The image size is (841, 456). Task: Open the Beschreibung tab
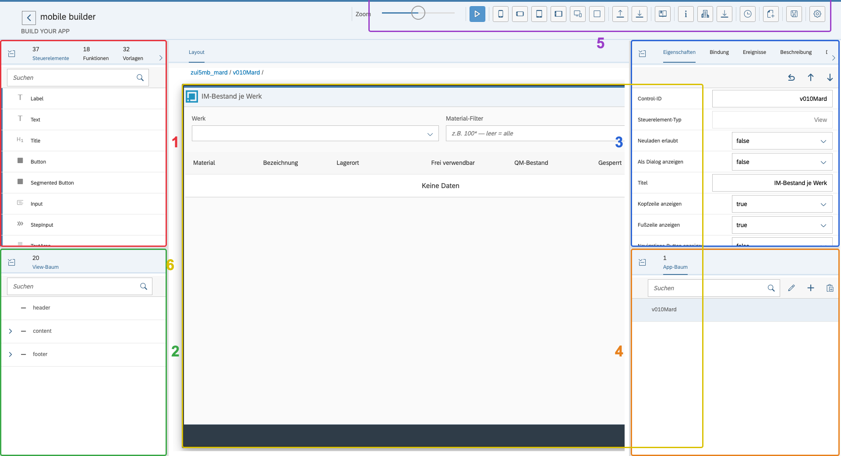pyautogui.click(x=796, y=52)
